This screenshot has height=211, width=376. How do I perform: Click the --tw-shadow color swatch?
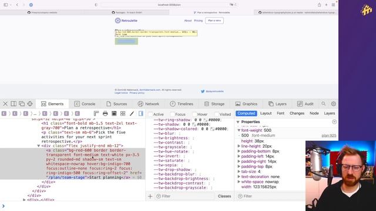194,124
